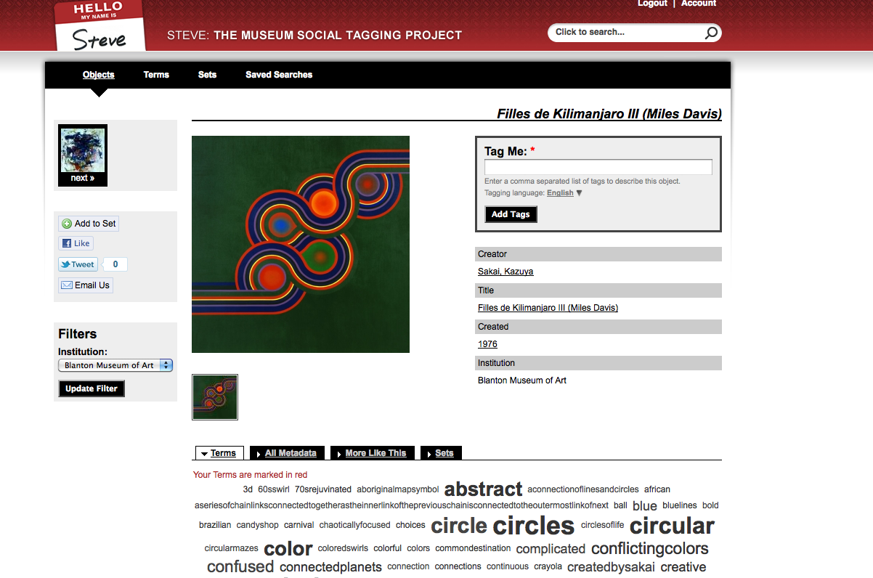Select the 'candyshop' tag term

pos(258,525)
